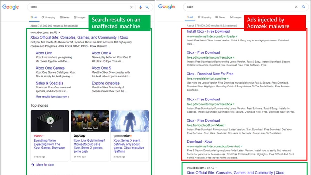Viewport: 311px width, 175px height.
Task: Click More results from xbox.com
Action: point(52,97)
